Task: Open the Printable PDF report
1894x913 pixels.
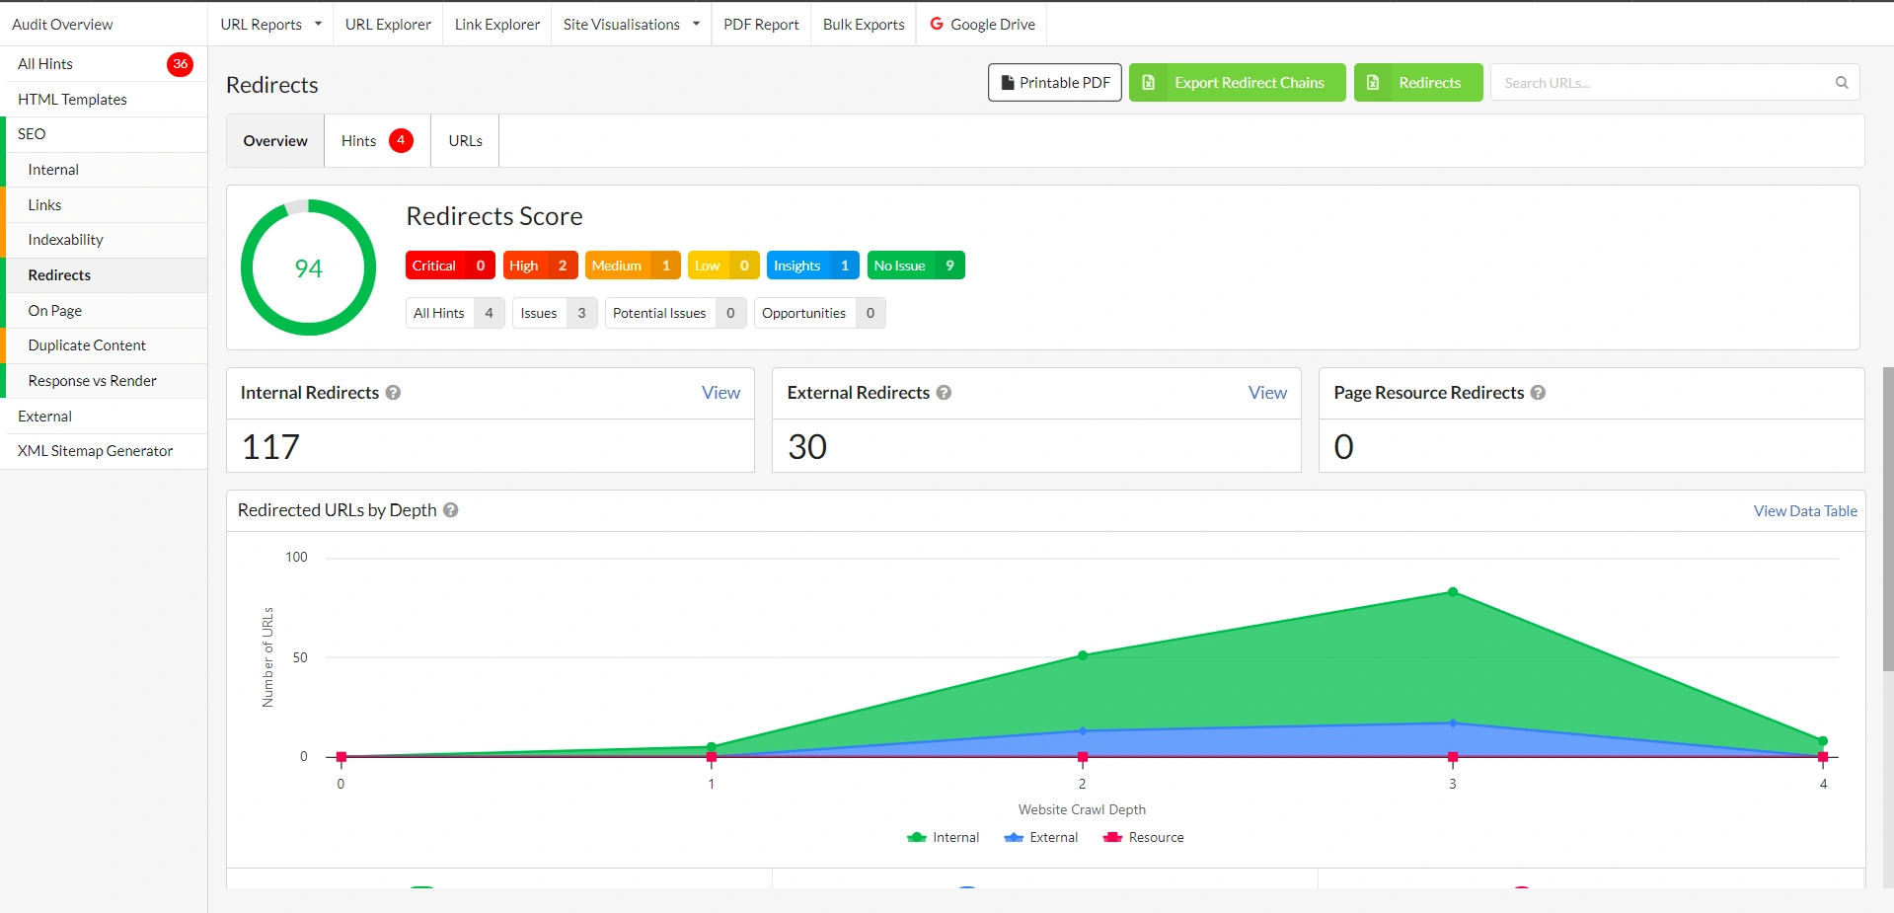Action: click(x=1053, y=82)
